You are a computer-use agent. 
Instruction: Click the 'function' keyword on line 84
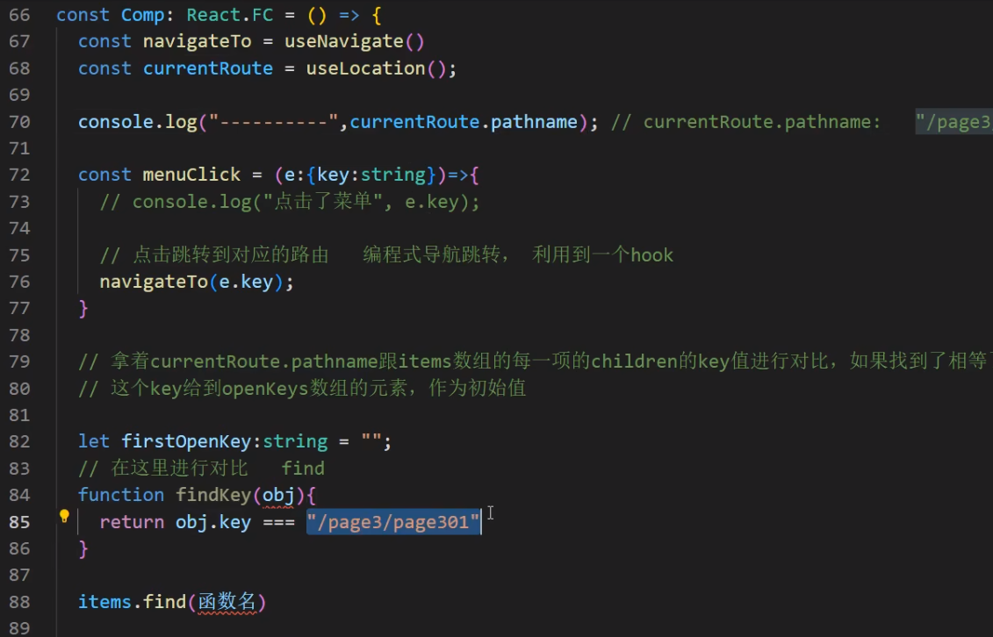120,494
